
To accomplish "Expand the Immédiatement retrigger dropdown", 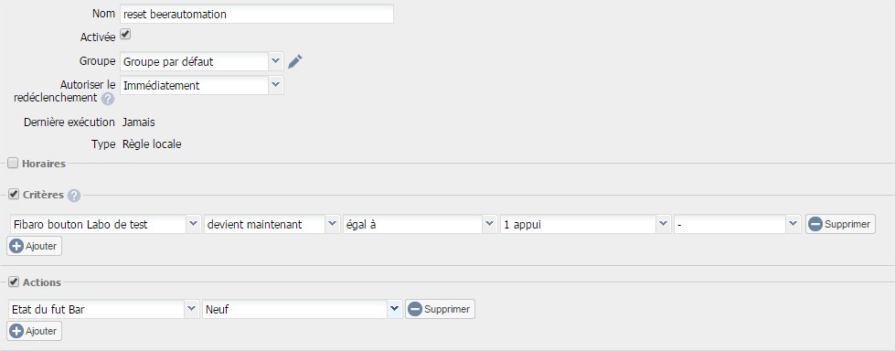I will [201, 86].
